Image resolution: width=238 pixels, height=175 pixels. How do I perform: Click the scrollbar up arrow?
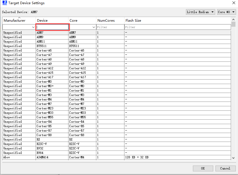(233, 19)
